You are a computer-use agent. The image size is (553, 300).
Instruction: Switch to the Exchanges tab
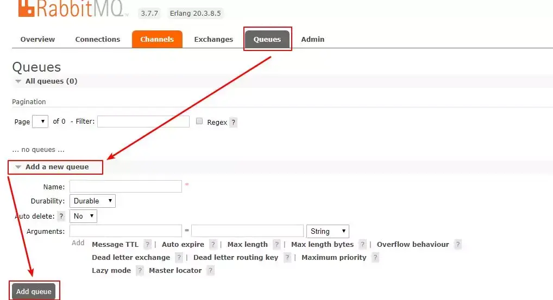213,40
